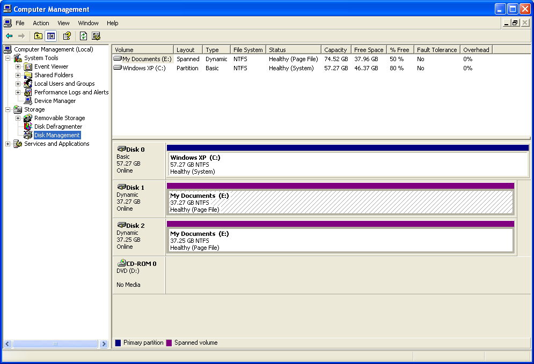
Task: Sort by the Capacity column header
Action: [335, 50]
